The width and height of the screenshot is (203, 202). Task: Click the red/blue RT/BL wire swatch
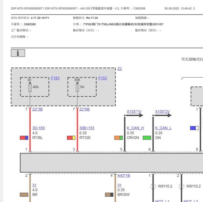click(24, 138)
